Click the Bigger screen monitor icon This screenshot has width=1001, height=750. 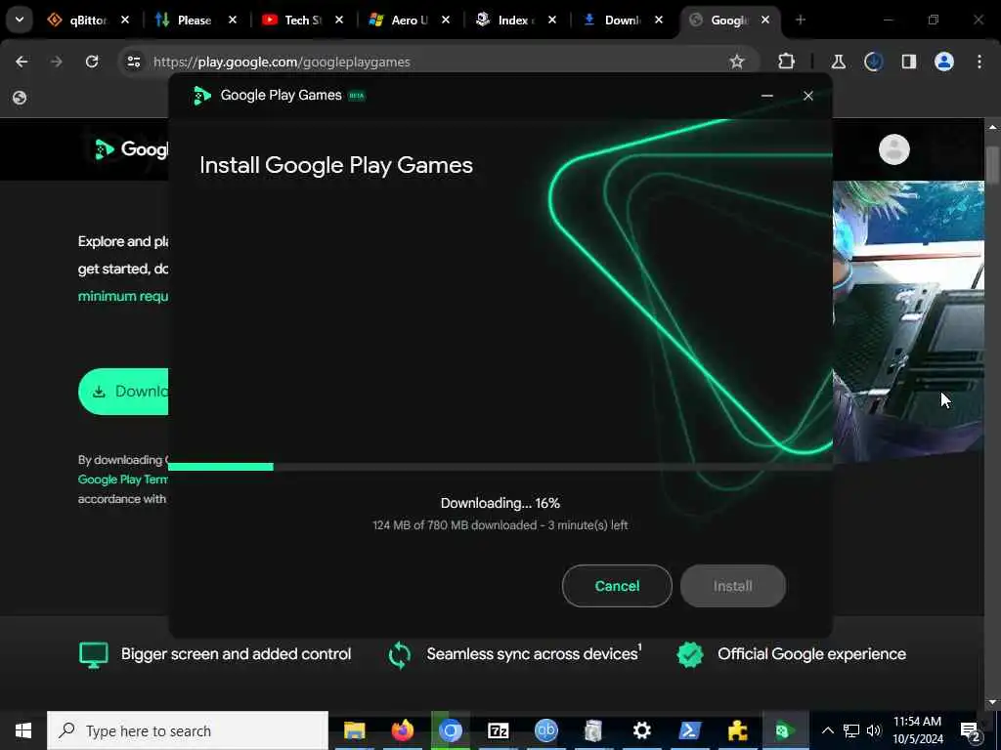click(x=93, y=655)
